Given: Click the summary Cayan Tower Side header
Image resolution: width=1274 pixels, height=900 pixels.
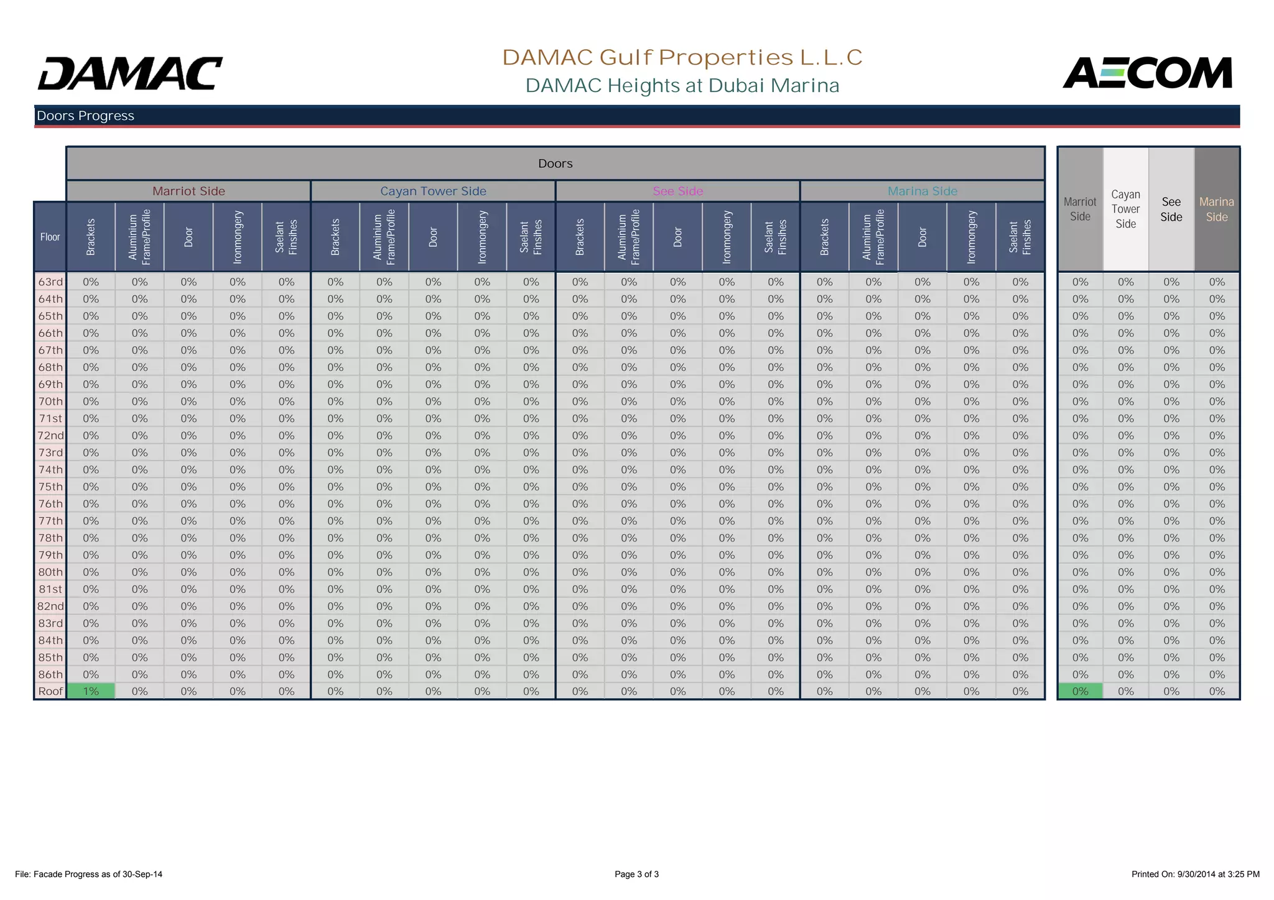Looking at the screenshot, I should (1125, 209).
